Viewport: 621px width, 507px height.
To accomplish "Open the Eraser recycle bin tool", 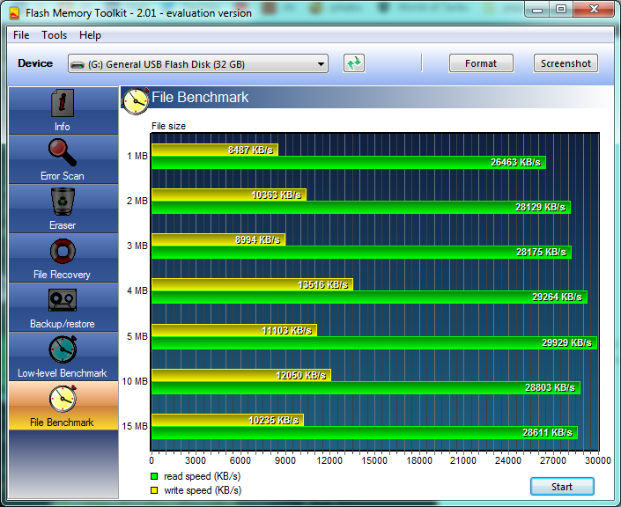I will pyautogui.click(x=62, y=202).
